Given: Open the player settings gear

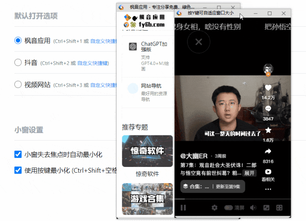Looking at the screenshot, I should tap(215, 208).
